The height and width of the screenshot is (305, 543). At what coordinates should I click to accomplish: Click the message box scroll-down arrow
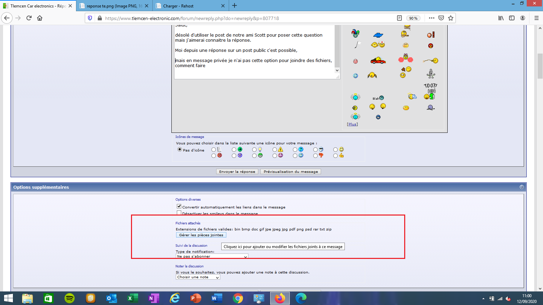(337, 70)
